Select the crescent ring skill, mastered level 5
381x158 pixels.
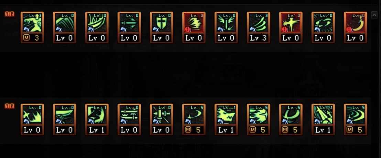click(291, 115)
